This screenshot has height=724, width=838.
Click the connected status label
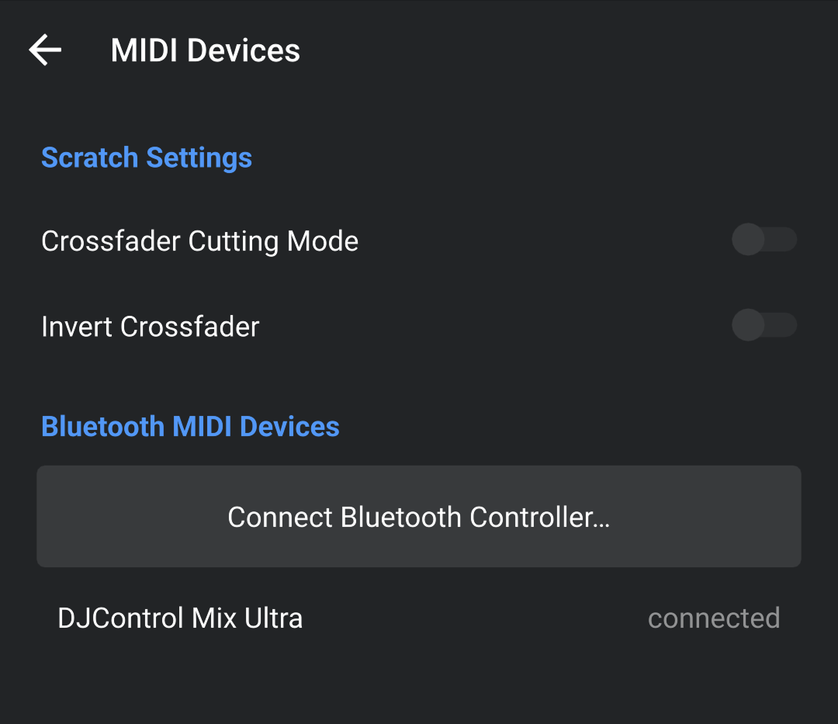click(714, 618)
